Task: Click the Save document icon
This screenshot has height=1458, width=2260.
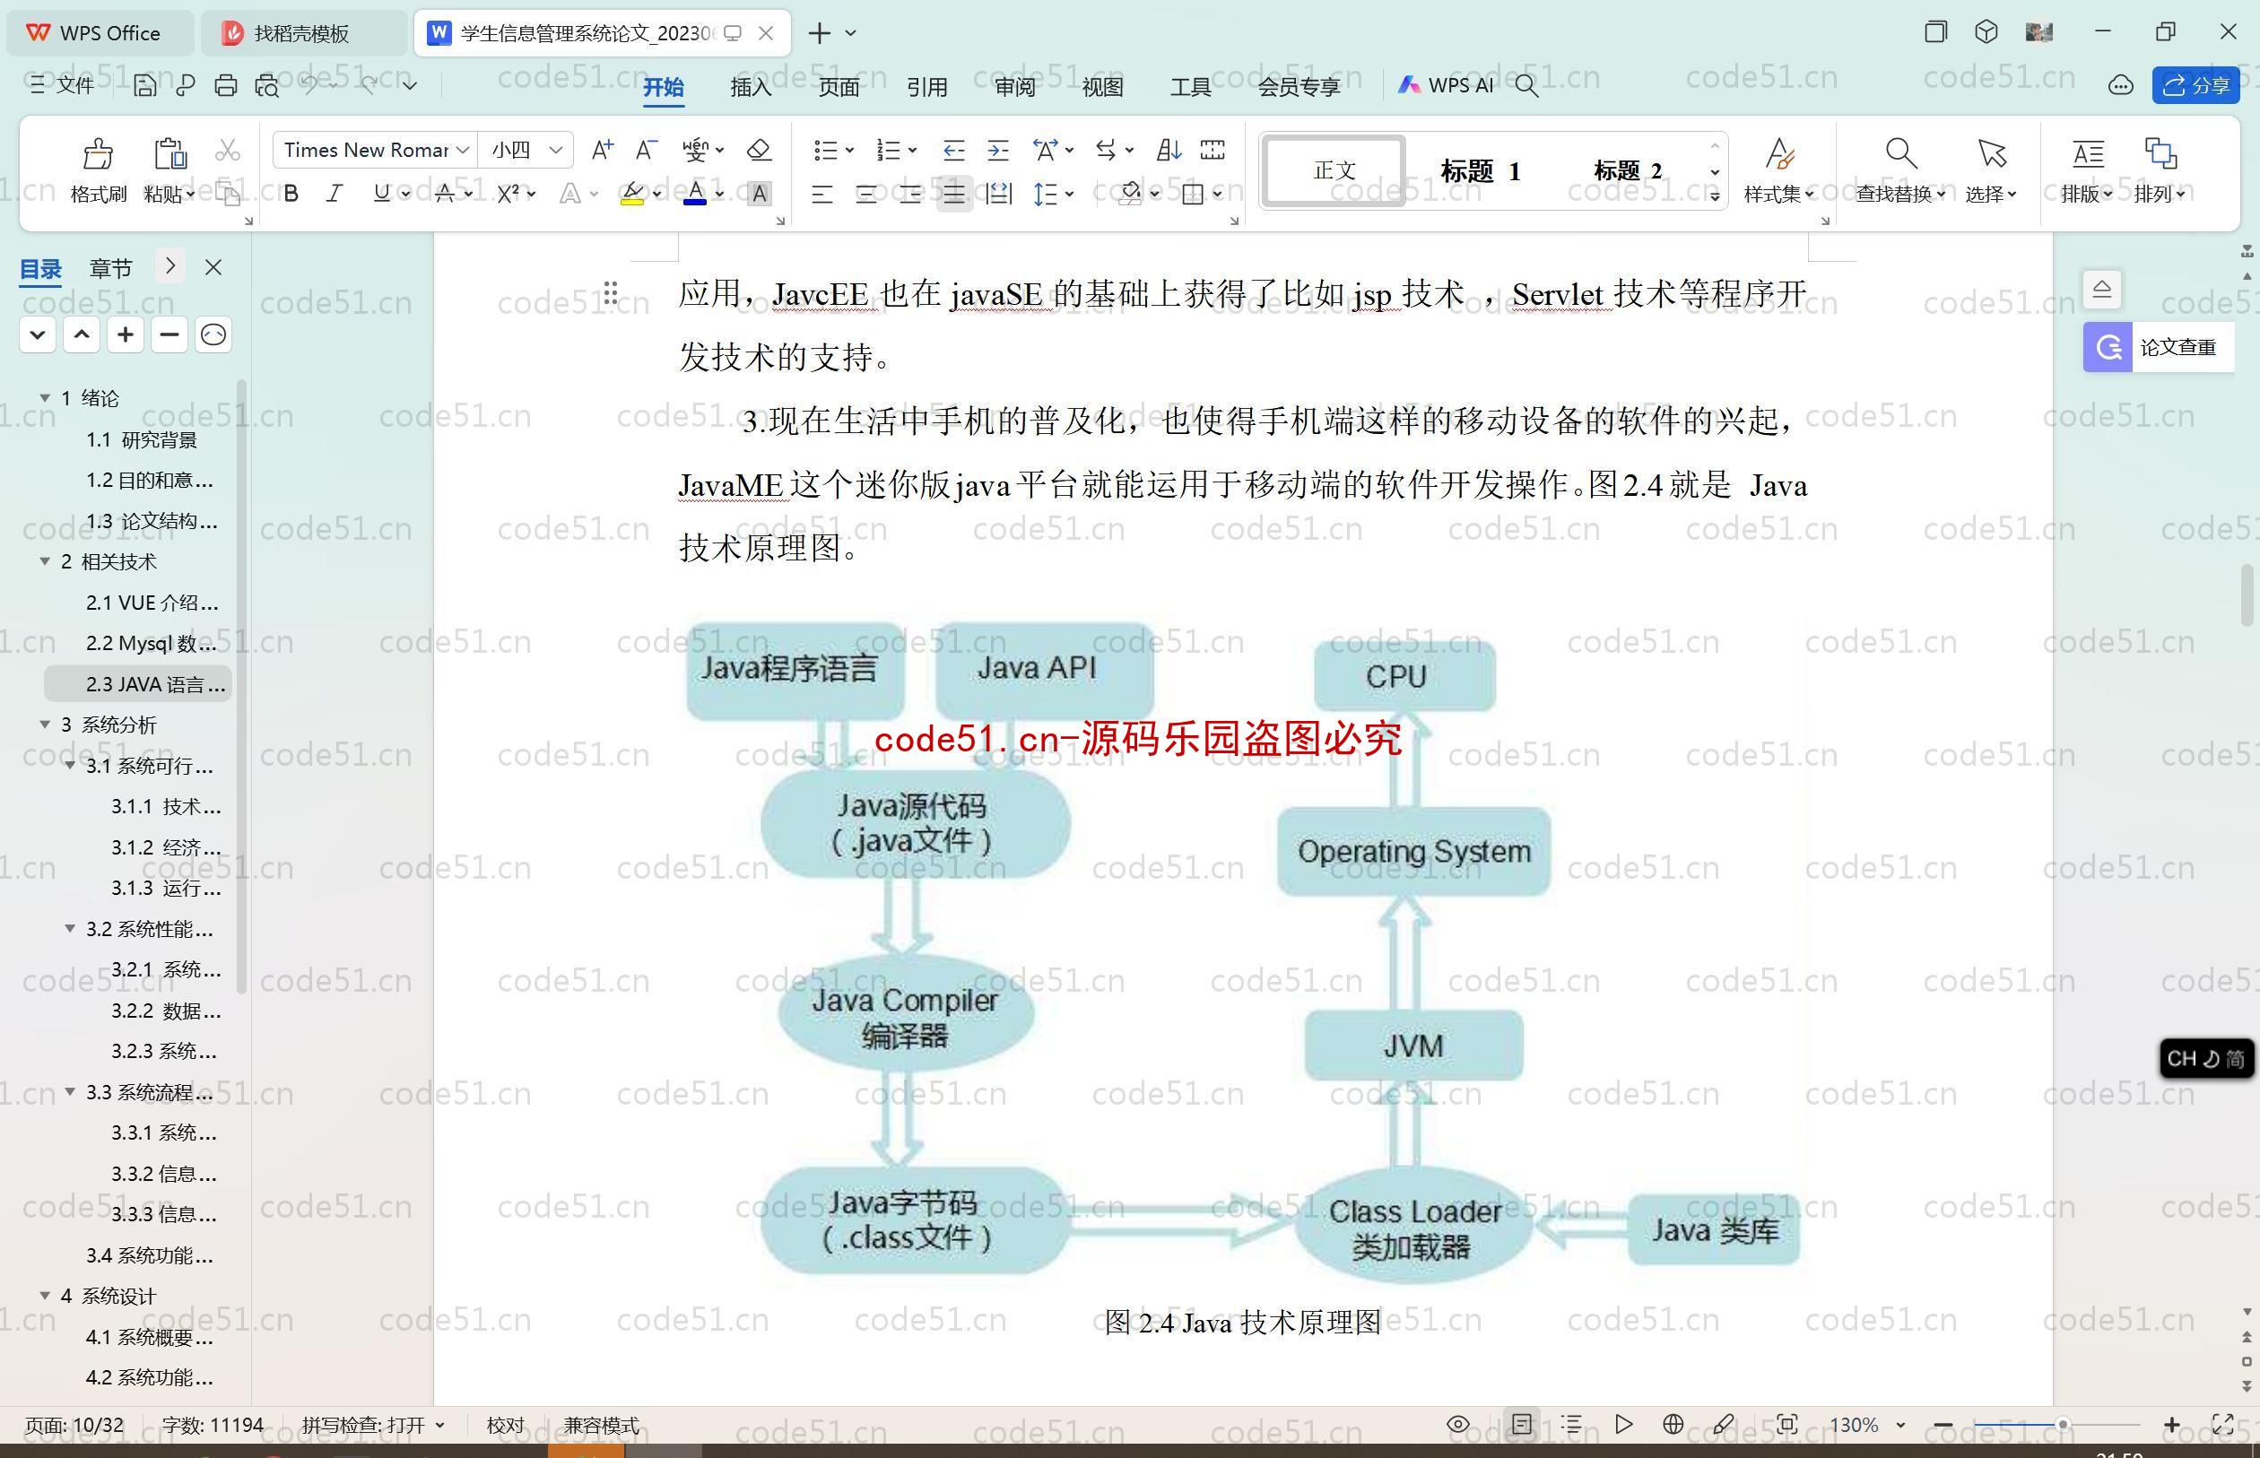Action: (143, 86)
